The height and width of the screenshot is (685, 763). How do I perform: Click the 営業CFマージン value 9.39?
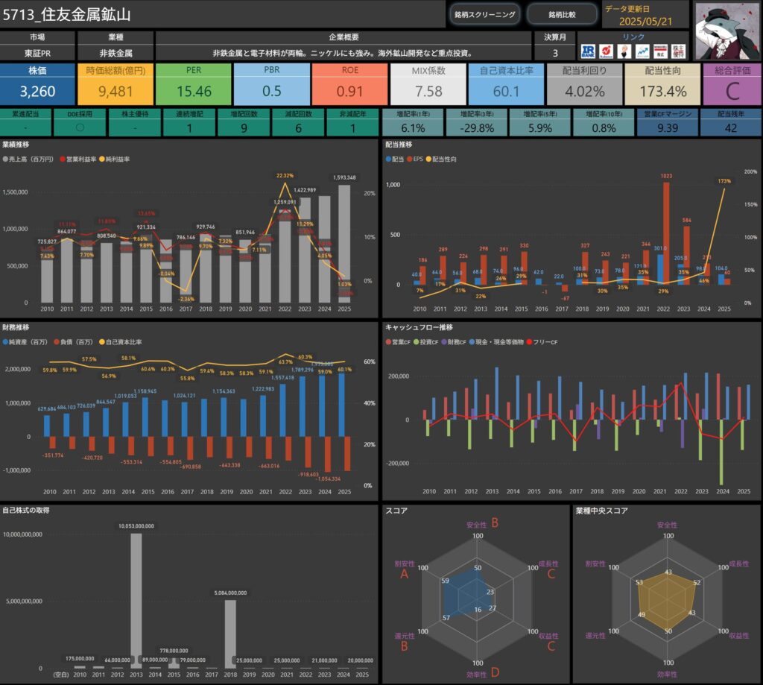668,128
